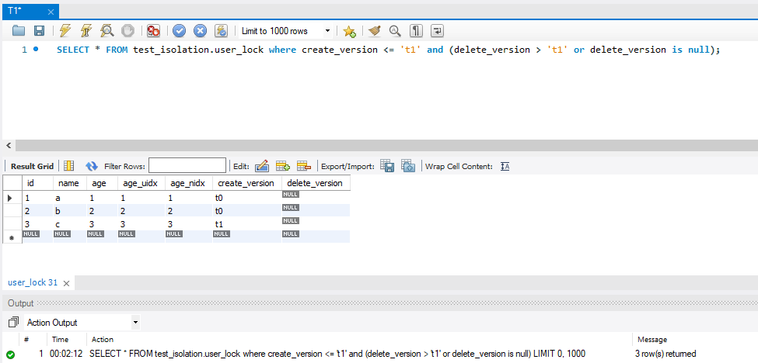Click the green success status icon in the output row
758x363 pixels.
[11, 354]
